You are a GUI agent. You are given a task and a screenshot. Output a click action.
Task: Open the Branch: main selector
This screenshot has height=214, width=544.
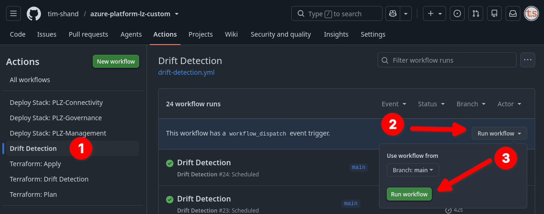pyautogui.click(x=413, y=170)
